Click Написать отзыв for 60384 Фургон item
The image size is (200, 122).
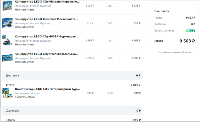point(25,45)
